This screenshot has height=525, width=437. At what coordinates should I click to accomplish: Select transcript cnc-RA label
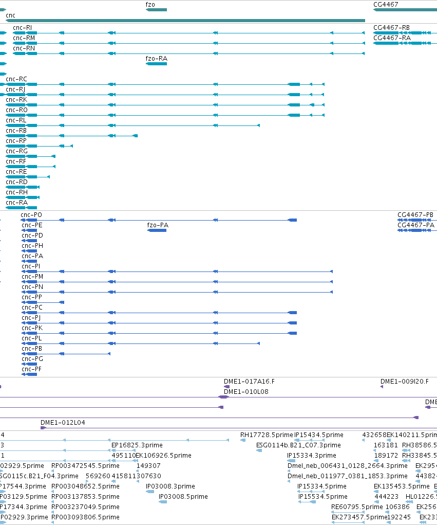pyautogui.click(x=17, y=202)
